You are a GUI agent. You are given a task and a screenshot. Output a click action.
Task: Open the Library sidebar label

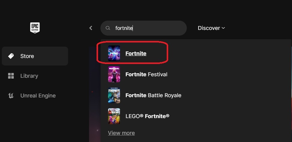(29, 76)
